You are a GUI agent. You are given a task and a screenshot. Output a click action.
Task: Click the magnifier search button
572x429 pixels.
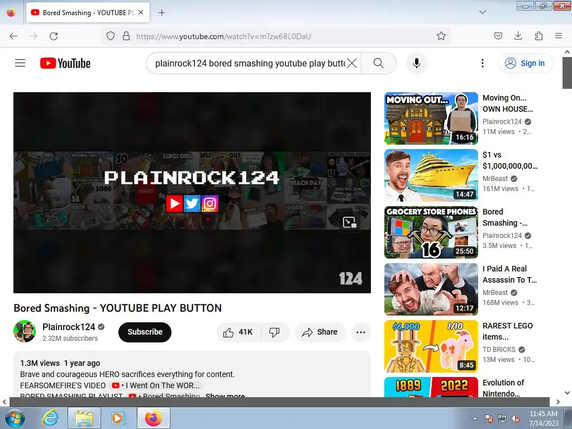[x=378, y=63]
